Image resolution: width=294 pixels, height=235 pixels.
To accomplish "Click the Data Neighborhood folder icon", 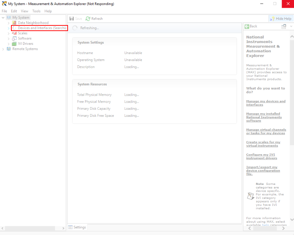I will click(x=14, y=23).
